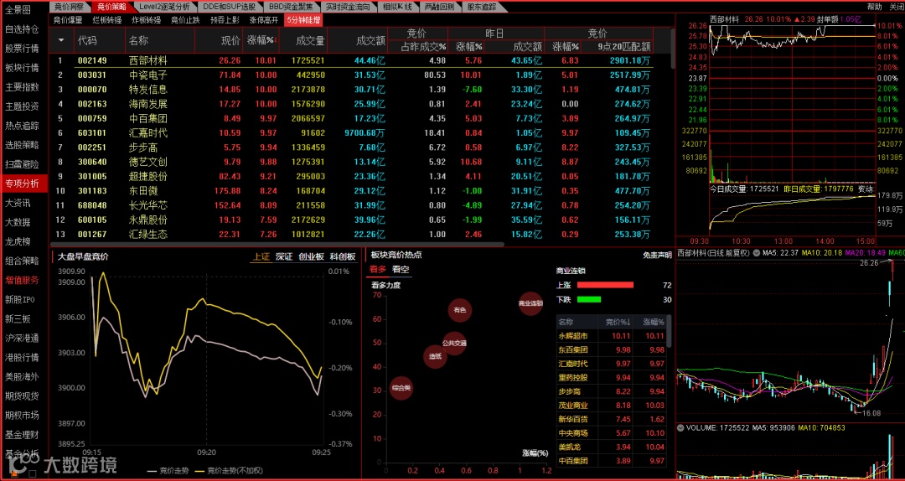This screenshot has width=905, height=481.
Task: Select the 5分钟陡增 strategy sub-tab
Action: [x=303, y=19]
